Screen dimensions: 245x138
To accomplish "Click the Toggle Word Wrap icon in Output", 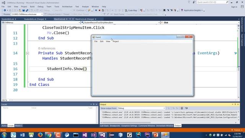I will (x=186, y=108).
